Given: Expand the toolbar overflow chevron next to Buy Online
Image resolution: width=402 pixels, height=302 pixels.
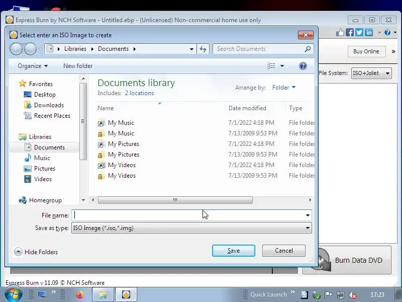Looking at the screenshot, I should tap(393, 52).
